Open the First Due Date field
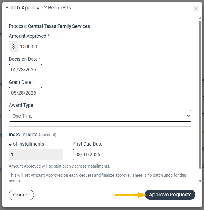204x210 pixels. 90,154
